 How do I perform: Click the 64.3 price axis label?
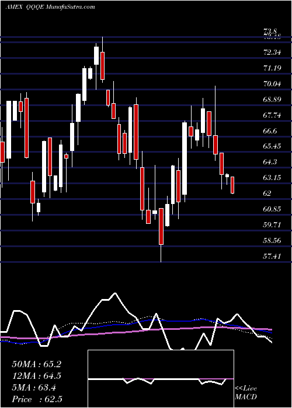pos(271,162)
